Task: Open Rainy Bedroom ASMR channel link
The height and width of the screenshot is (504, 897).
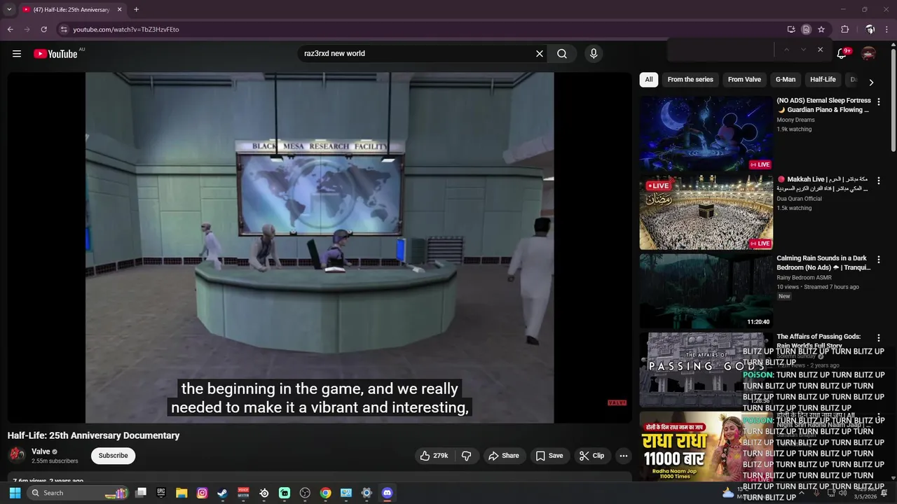Action: 804,278
